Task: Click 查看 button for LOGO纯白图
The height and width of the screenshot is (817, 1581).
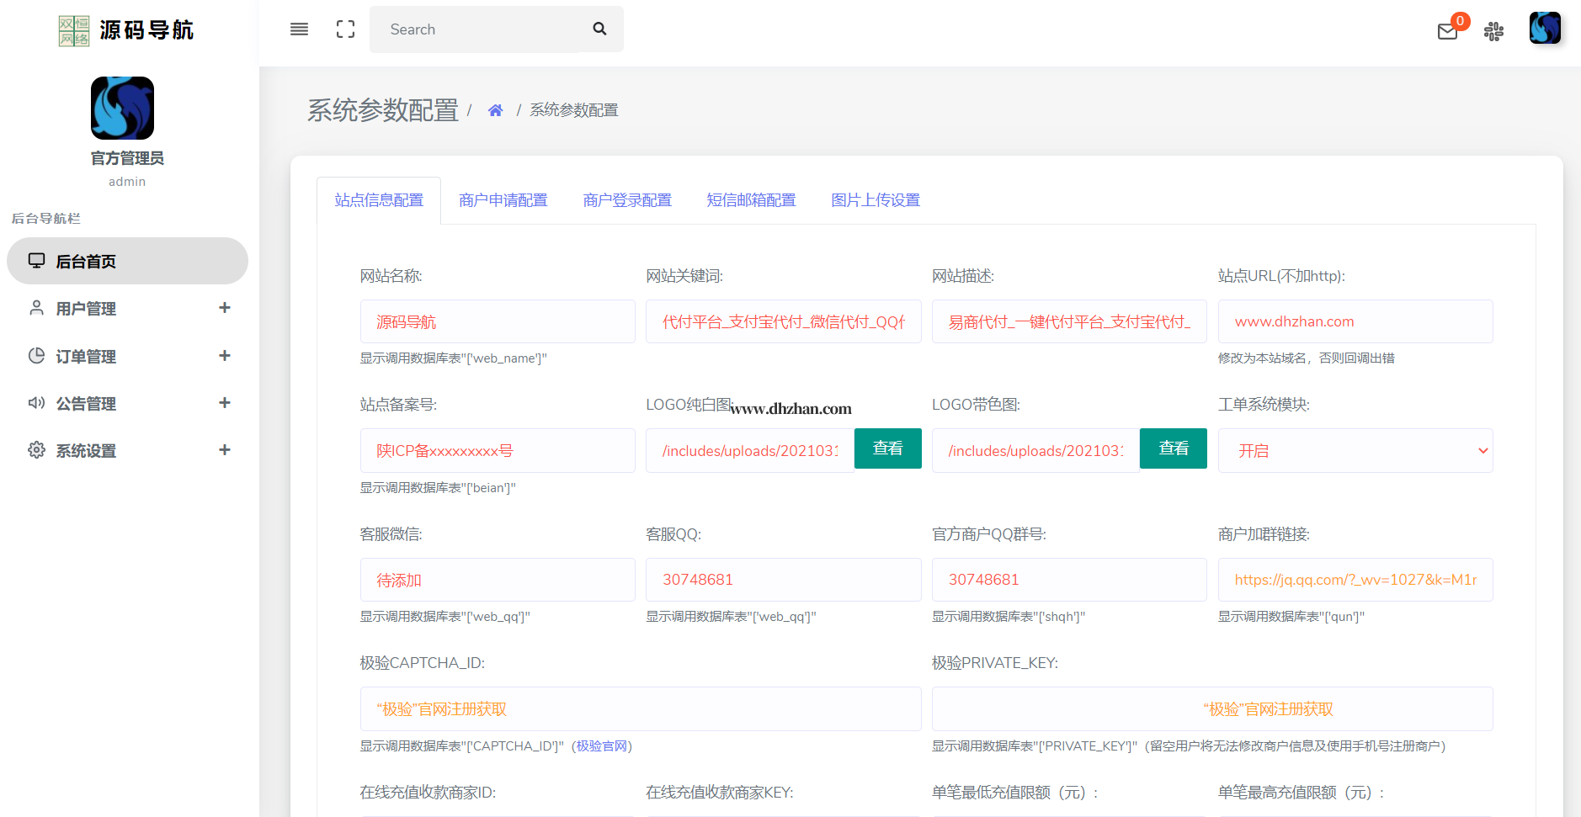Action: tap(887, 448)
